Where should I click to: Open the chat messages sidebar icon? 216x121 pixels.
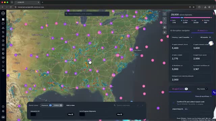pyautogui.click(x=3, y=24)
